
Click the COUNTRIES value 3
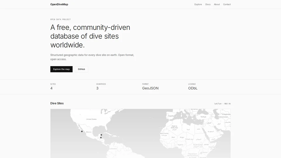click(x=97, y=88)
